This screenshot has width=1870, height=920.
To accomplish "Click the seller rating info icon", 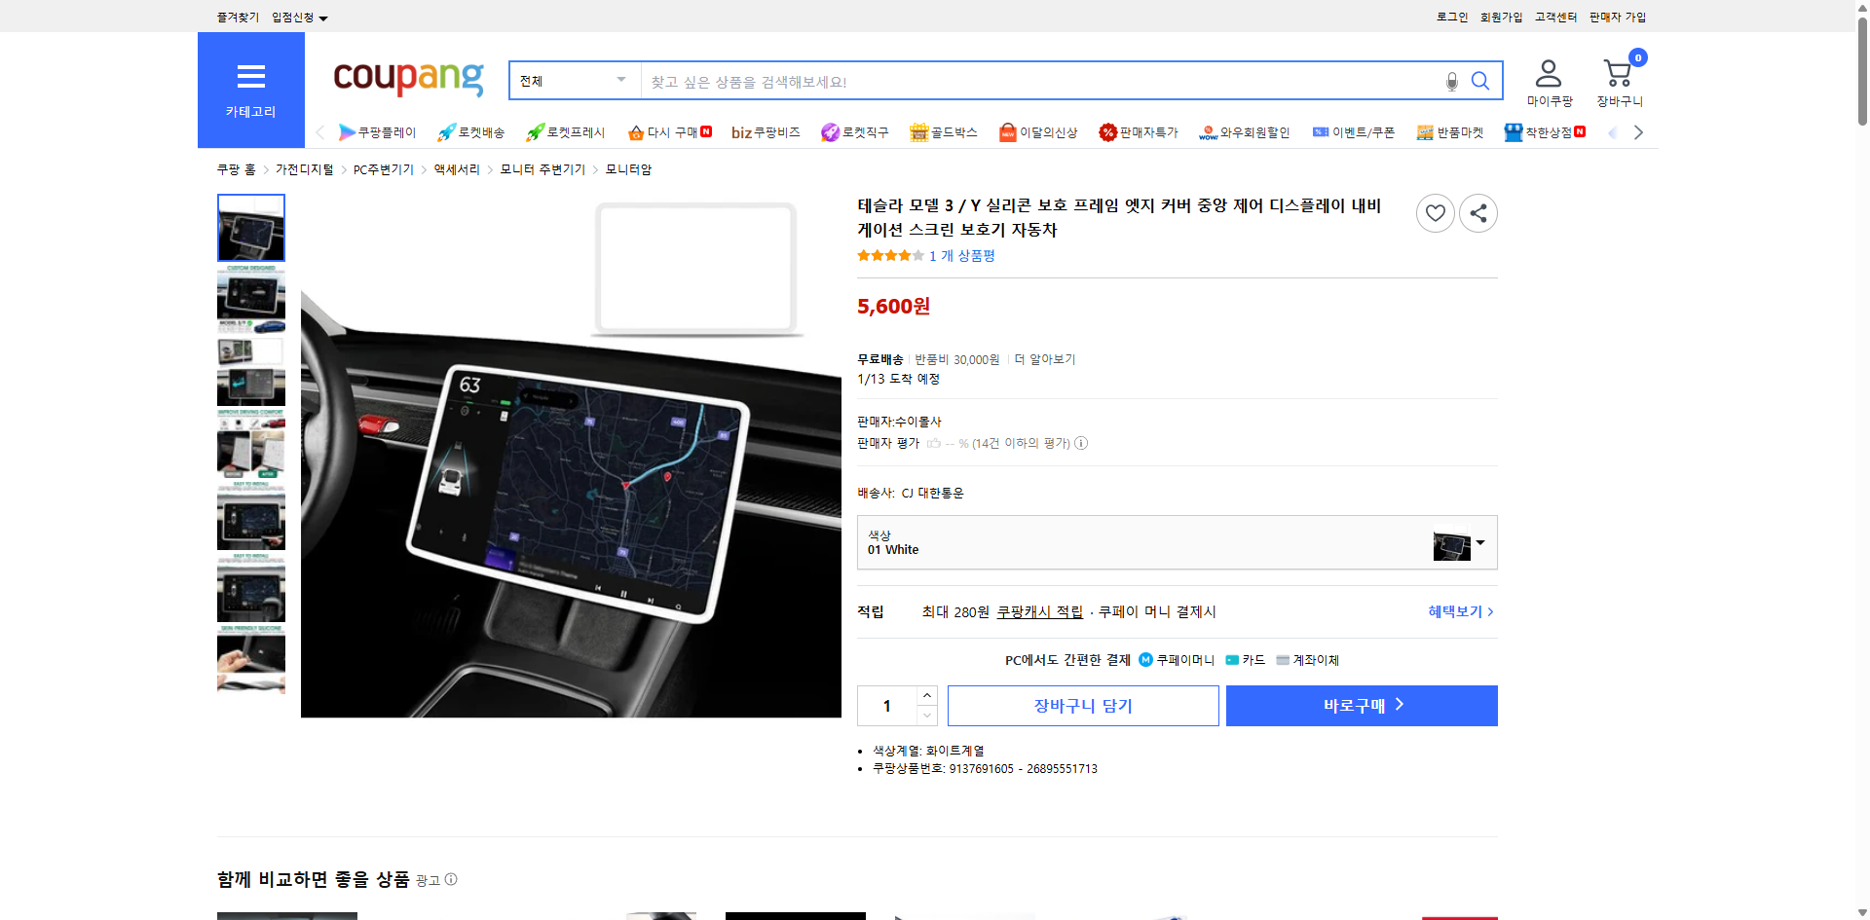I will pyautogui.click(x=1081, y=443).
